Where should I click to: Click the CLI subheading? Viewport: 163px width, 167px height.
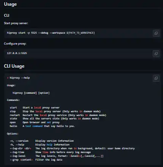click(6, 15)
